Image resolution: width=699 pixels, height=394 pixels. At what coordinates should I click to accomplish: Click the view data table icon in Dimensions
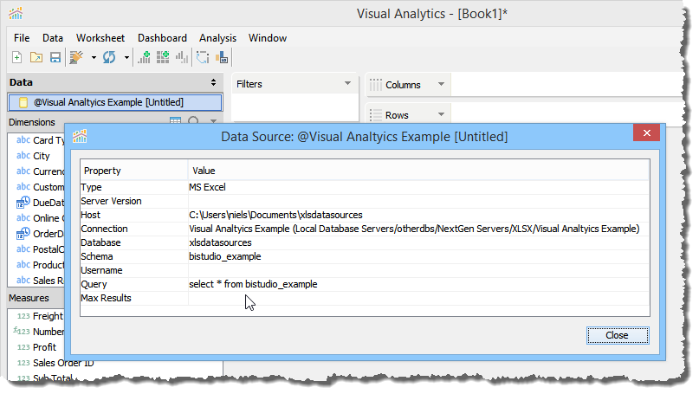(x=175, y=122)
